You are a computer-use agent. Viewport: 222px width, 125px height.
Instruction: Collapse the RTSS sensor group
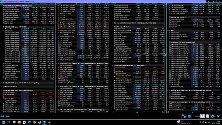click(168, 31)
